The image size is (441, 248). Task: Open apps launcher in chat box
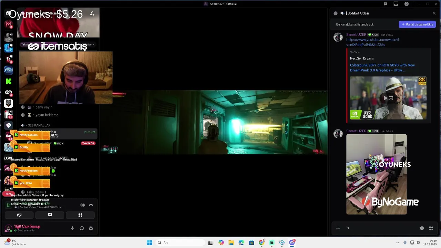[431, 228]
